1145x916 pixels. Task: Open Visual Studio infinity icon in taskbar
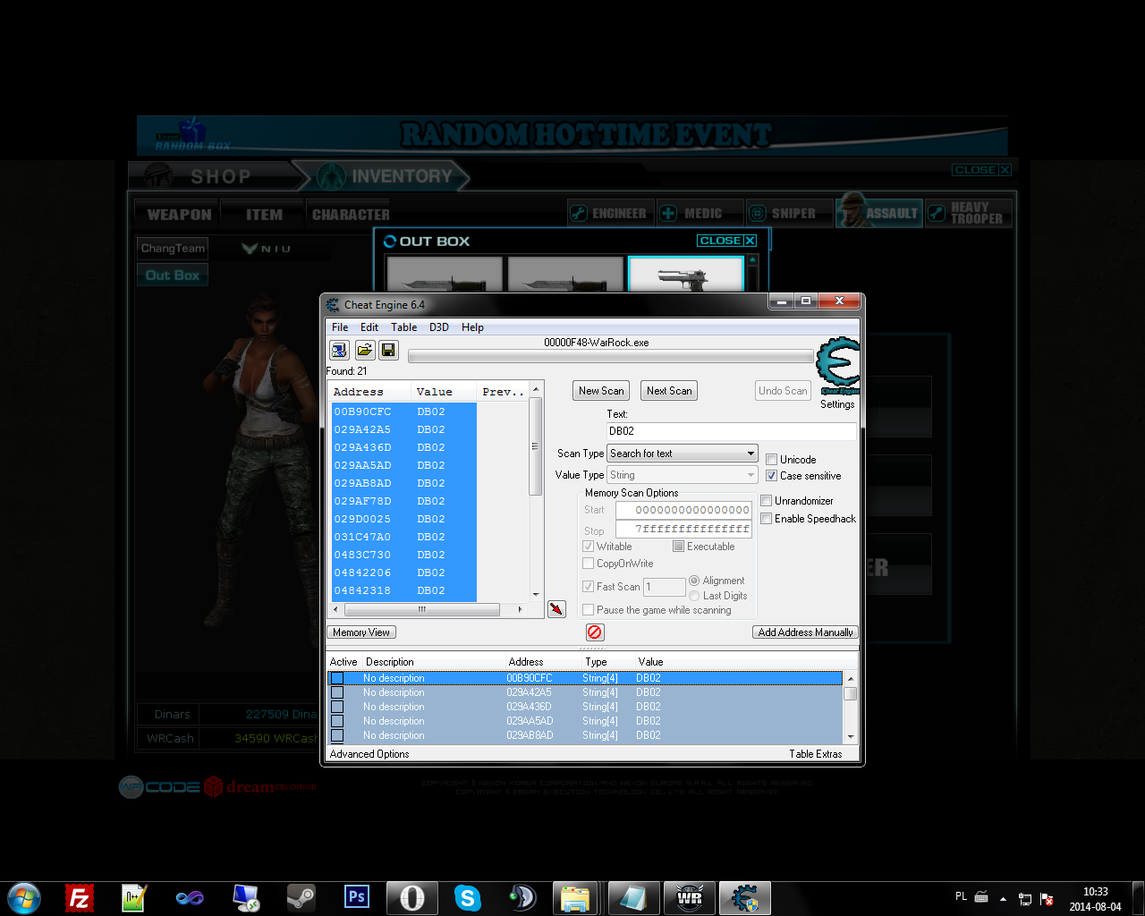click(x=190, y=897)
